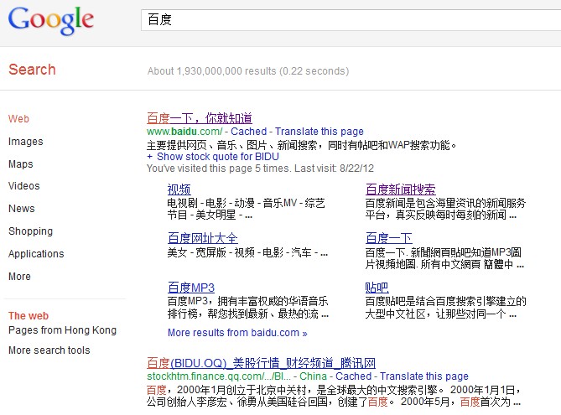Click the red Search heading
Image resolution: width=561 pixels, height=415 pixels.
click(x=32, y=70)
